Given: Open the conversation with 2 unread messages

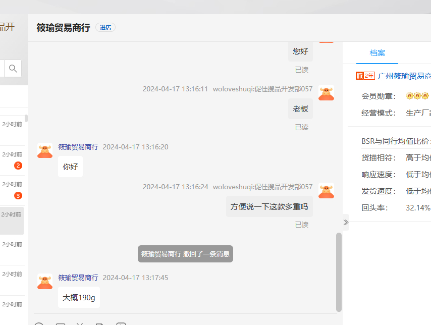Looking at the screenshot, I should (x=12, y=160).
